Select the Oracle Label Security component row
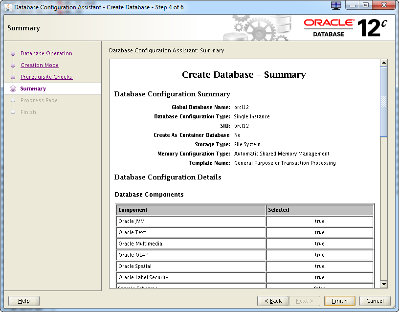399x312 pixels. pyautogui.click(x=245, y=277)
